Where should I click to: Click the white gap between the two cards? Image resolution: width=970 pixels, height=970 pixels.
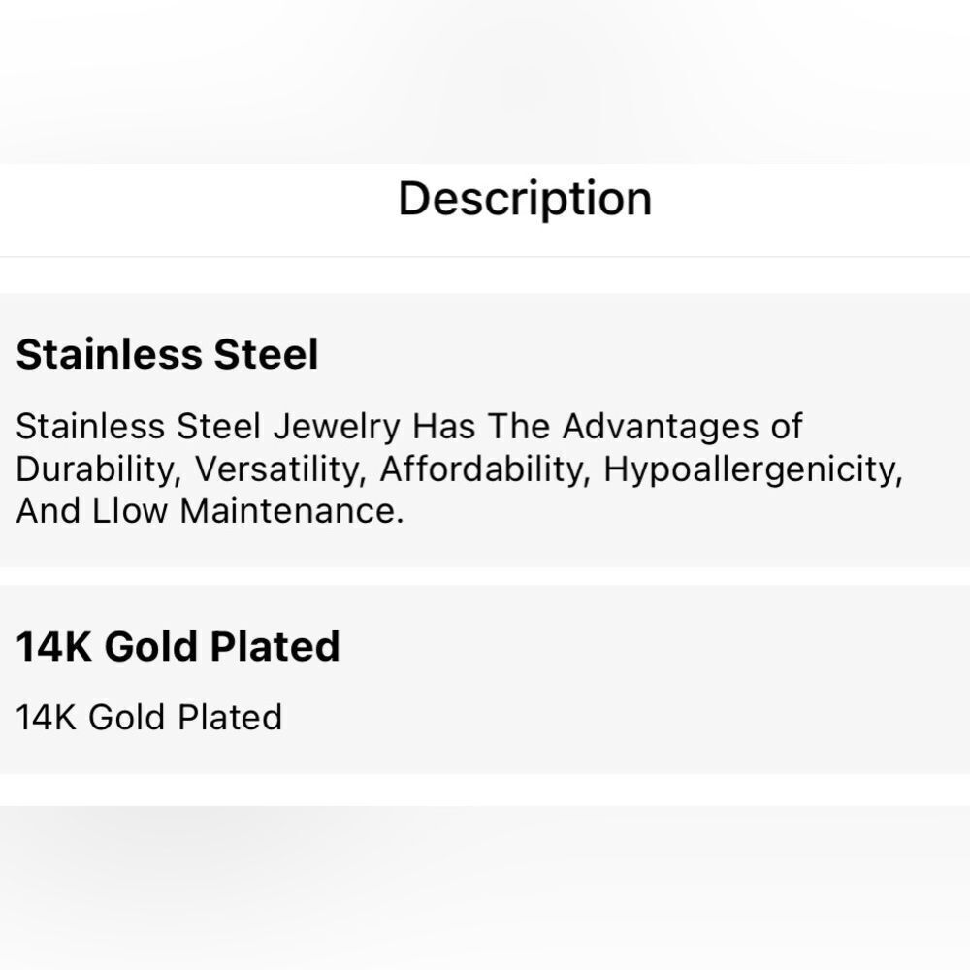coord(485,576)
